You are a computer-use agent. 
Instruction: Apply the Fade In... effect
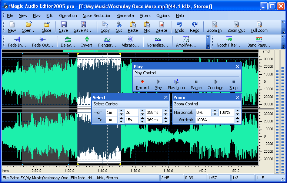pos(17,42)
